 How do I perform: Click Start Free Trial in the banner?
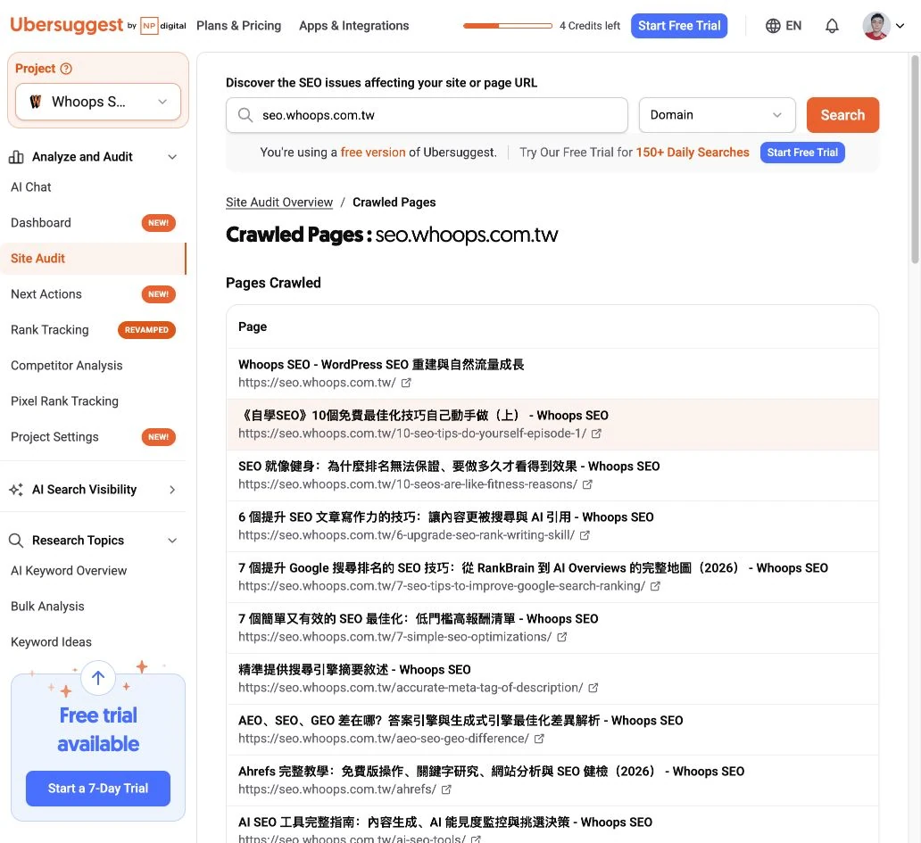click(802, 153)
